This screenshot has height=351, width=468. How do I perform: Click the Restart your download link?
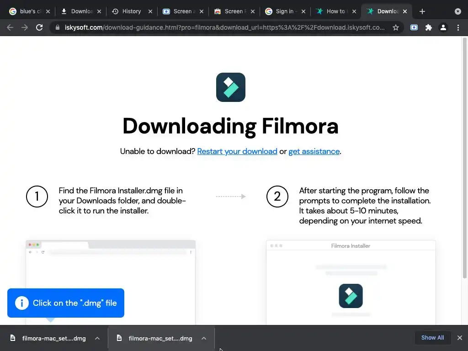(x=237, y=151)
